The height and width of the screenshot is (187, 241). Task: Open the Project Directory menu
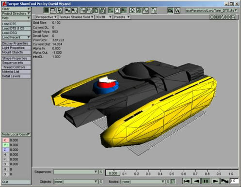tap(16, 14)
